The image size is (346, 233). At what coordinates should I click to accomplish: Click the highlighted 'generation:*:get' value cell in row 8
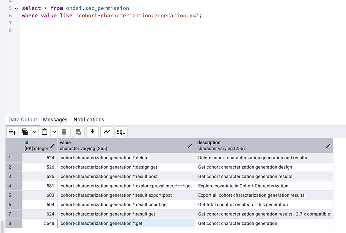coord(126,223)
